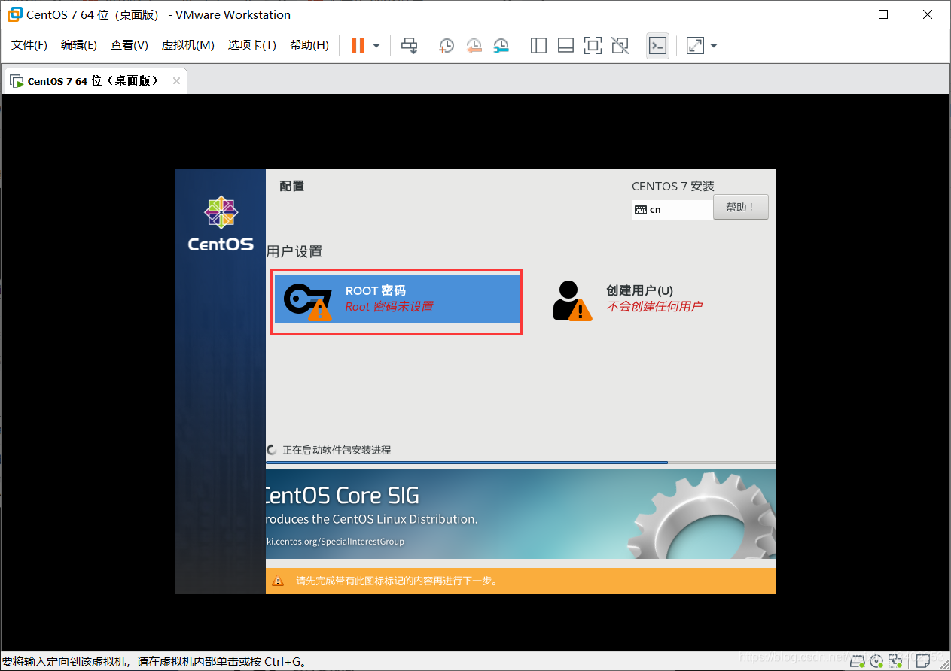Expand the display stretch dropdown arrow
The image size is (951, 671).
click(x=714, y=46)
